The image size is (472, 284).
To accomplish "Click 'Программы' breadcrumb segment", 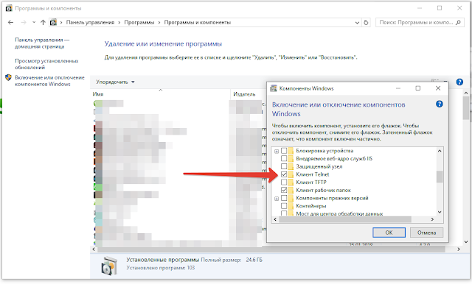I will [x=139, y=22].
